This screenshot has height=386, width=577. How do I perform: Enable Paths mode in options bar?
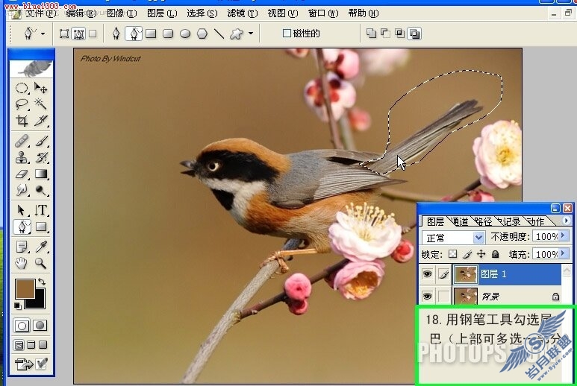tap(78, 34)
